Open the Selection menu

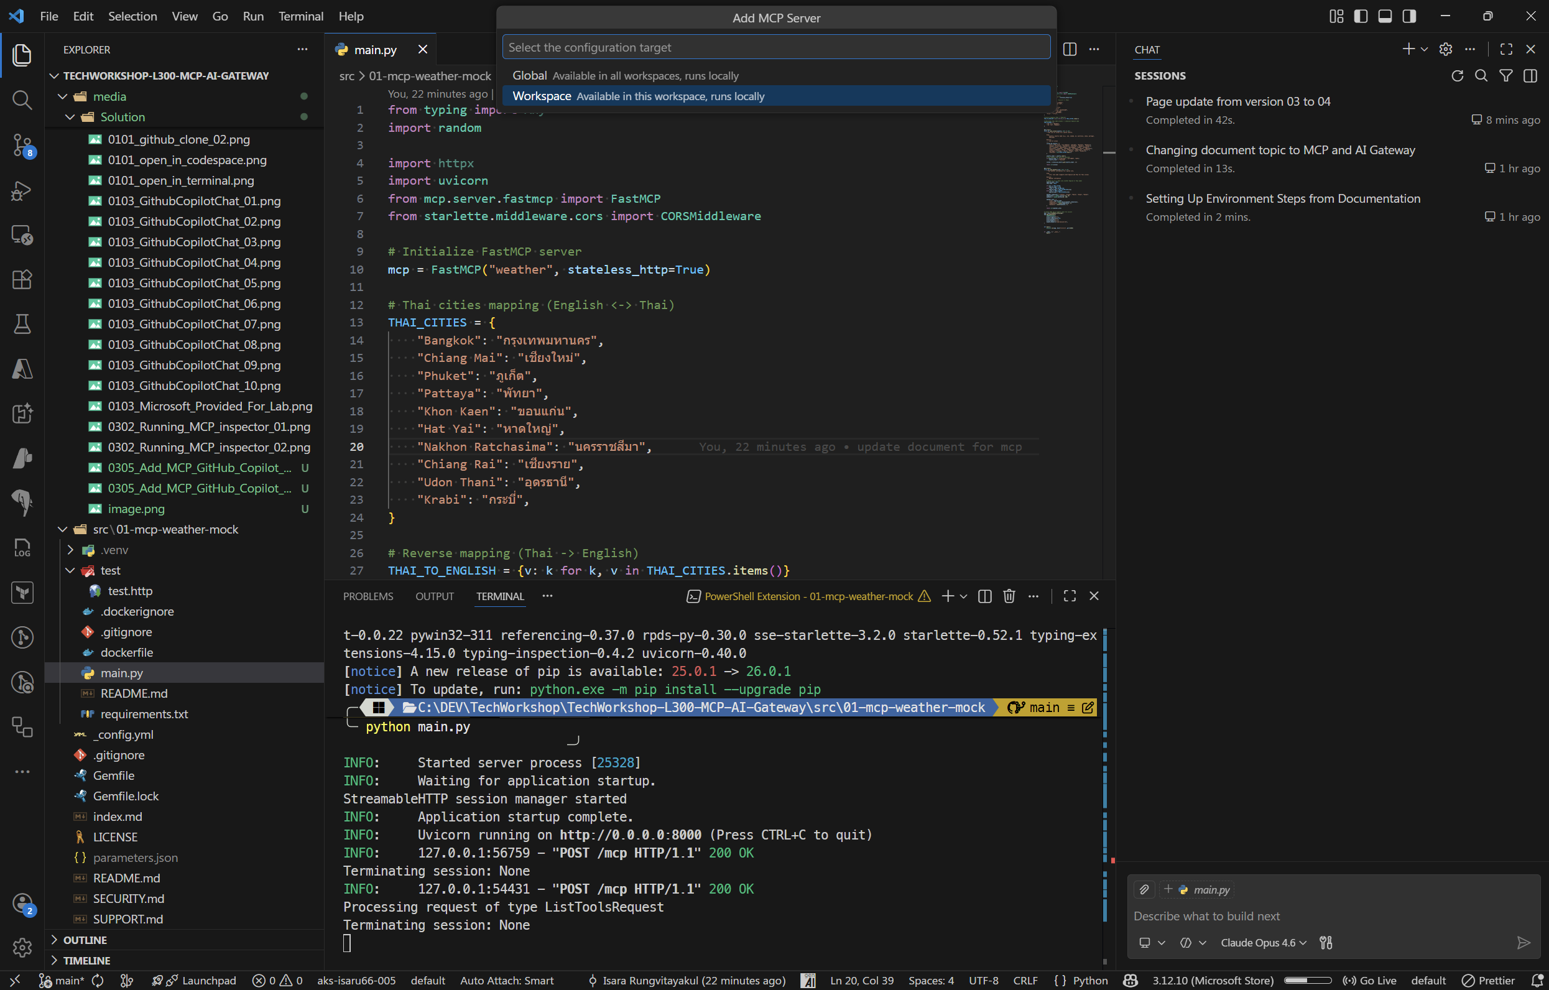coord(132,16)
